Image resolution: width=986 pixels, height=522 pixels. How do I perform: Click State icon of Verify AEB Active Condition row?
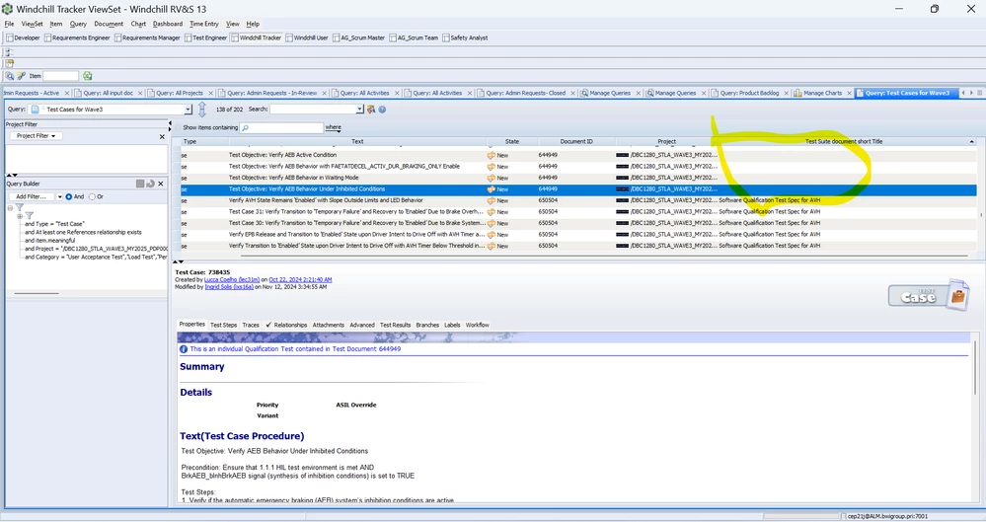[x=492, y=155]
